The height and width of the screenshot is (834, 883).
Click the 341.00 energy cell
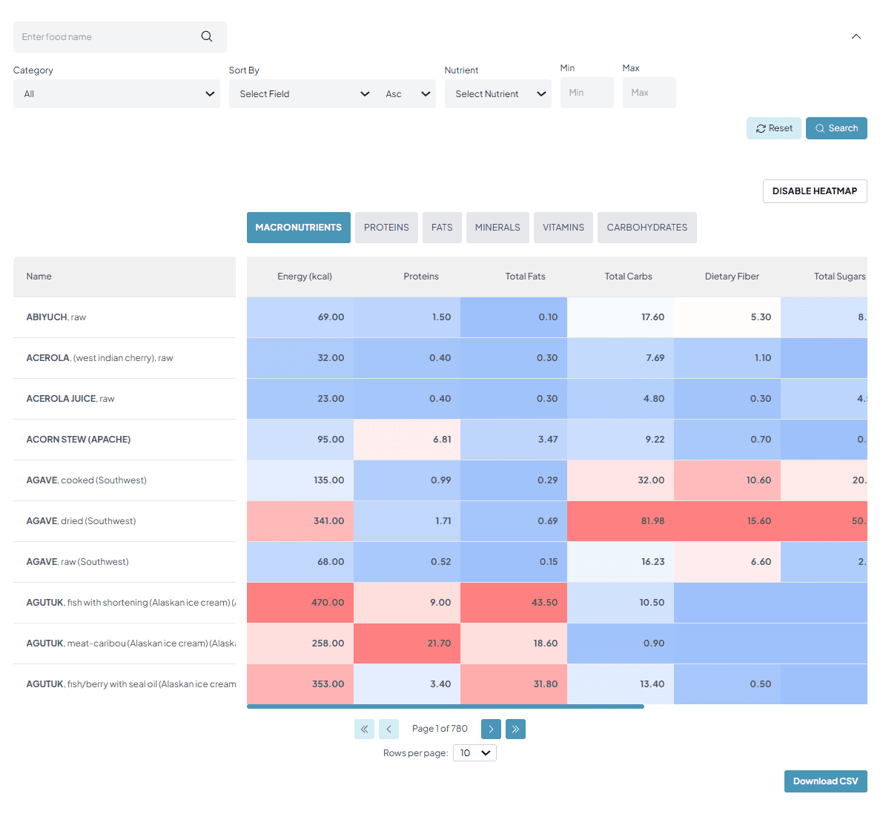tap(300, 521)
